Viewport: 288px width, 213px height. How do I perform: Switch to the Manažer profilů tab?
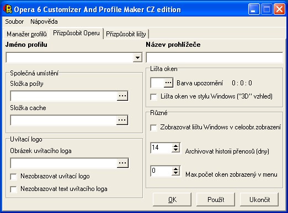point(26,34)
